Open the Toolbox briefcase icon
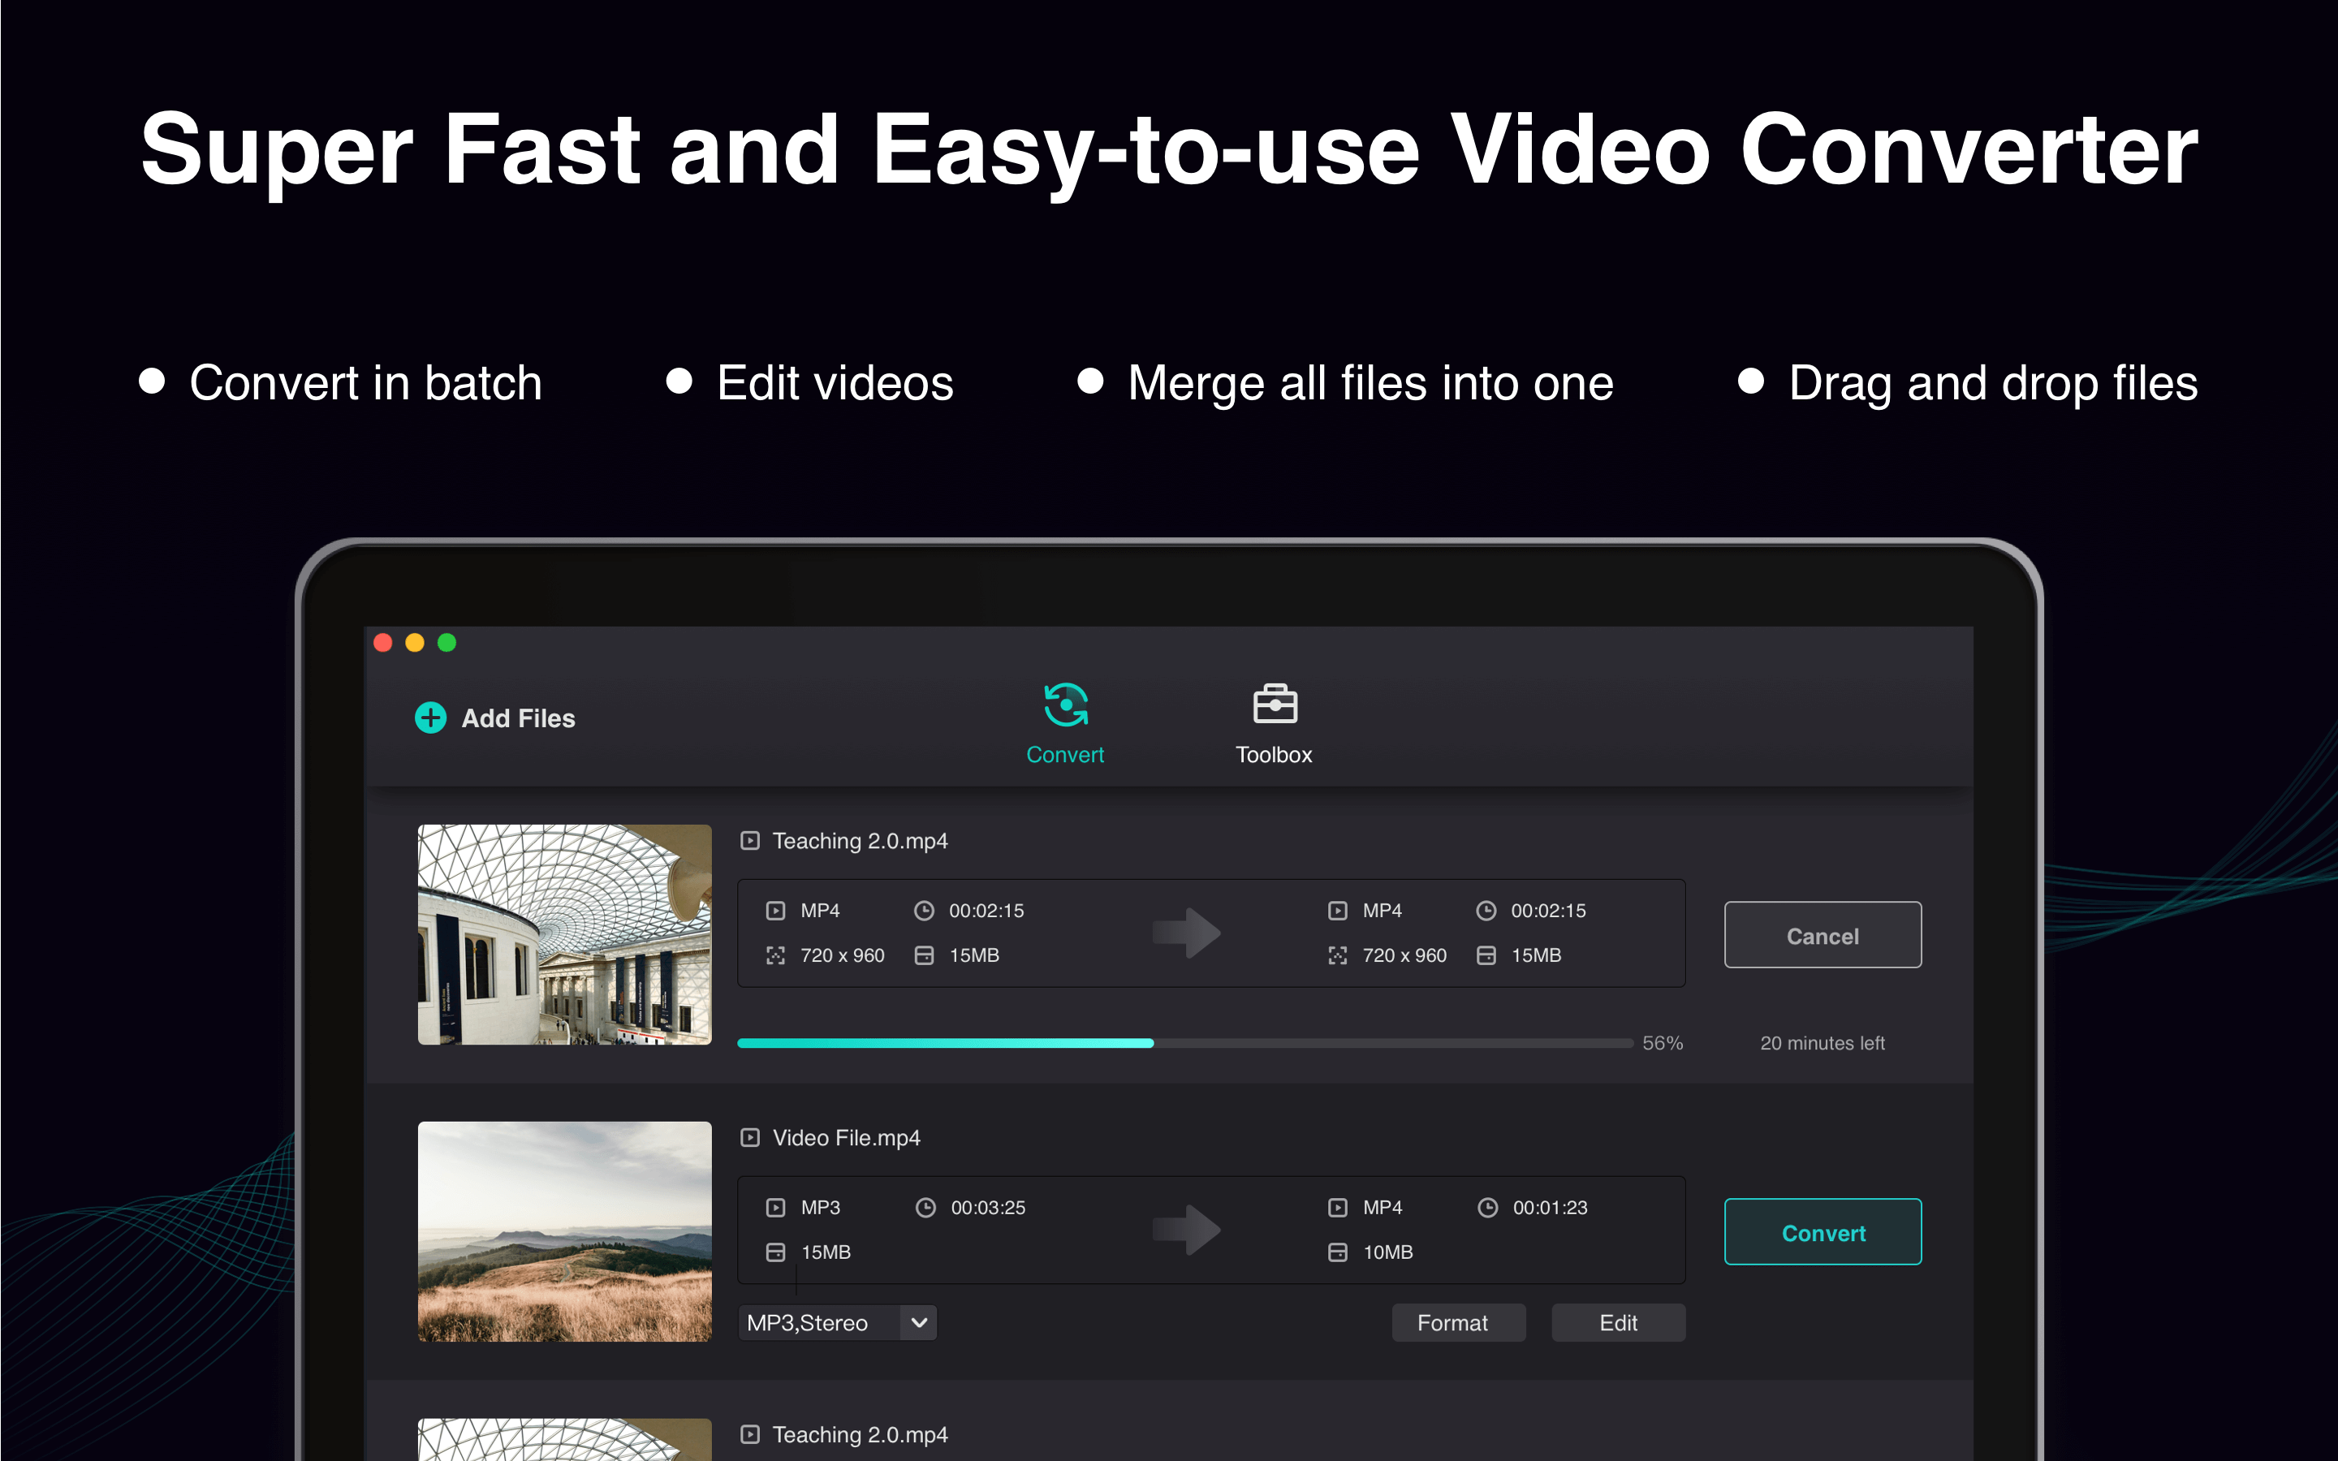 [x=1275, y=704]
